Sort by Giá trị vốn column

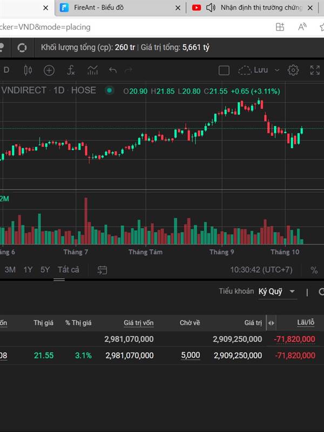click(139, 323)
